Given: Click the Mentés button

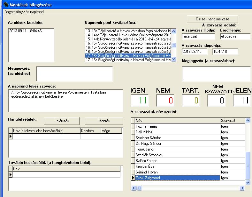Looking at the screenshot, I should (x=104, y=121).
